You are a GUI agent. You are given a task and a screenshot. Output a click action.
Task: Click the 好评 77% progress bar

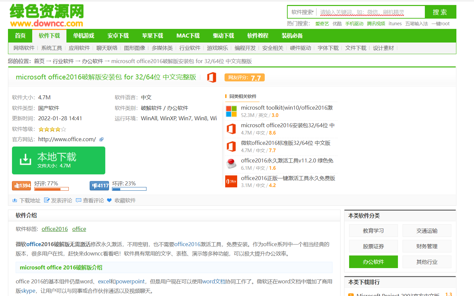click(51, 189)
